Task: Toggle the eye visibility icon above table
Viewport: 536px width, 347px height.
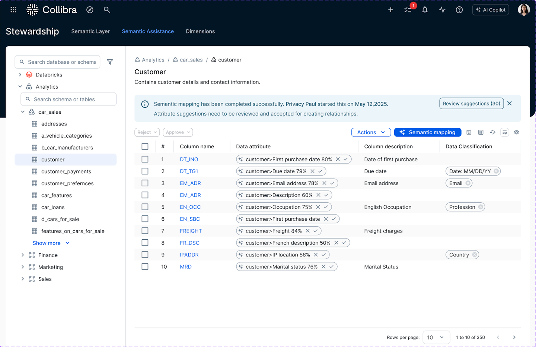Action: (516, 132)
